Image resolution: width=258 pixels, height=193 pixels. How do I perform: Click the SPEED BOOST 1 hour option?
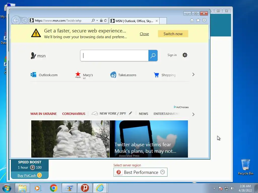coord(30,165)
